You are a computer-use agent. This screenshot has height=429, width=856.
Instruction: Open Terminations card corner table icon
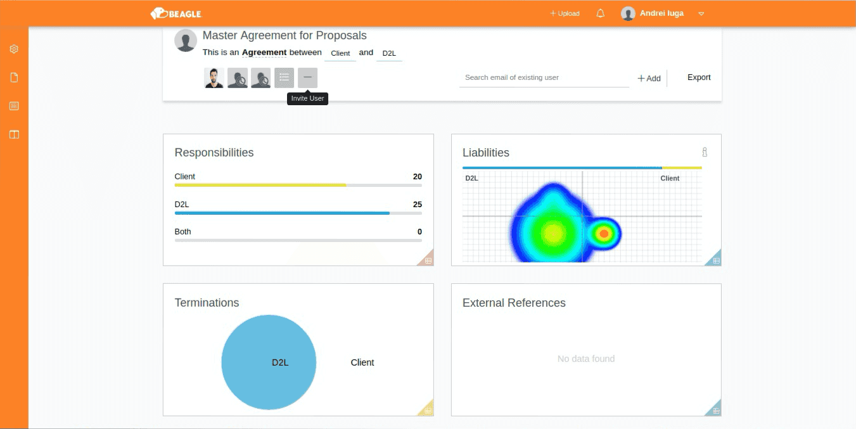click(x=428, y=410)
